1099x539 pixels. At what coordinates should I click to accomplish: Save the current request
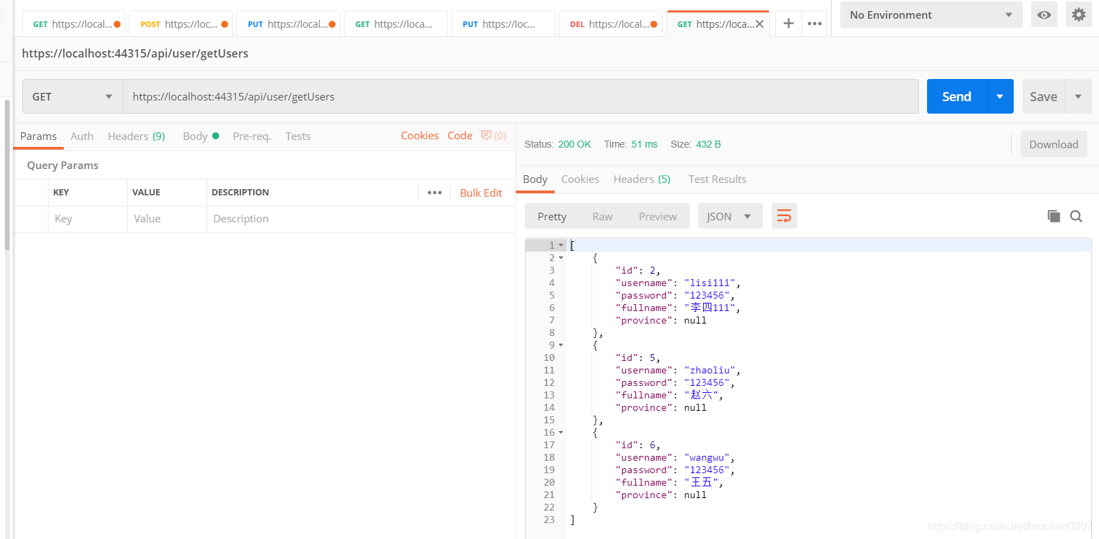(1044, 96)
